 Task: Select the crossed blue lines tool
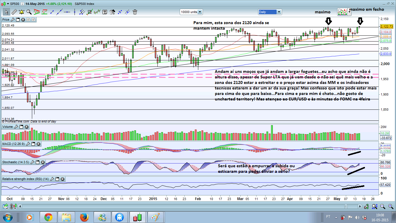tap(127, 12)
